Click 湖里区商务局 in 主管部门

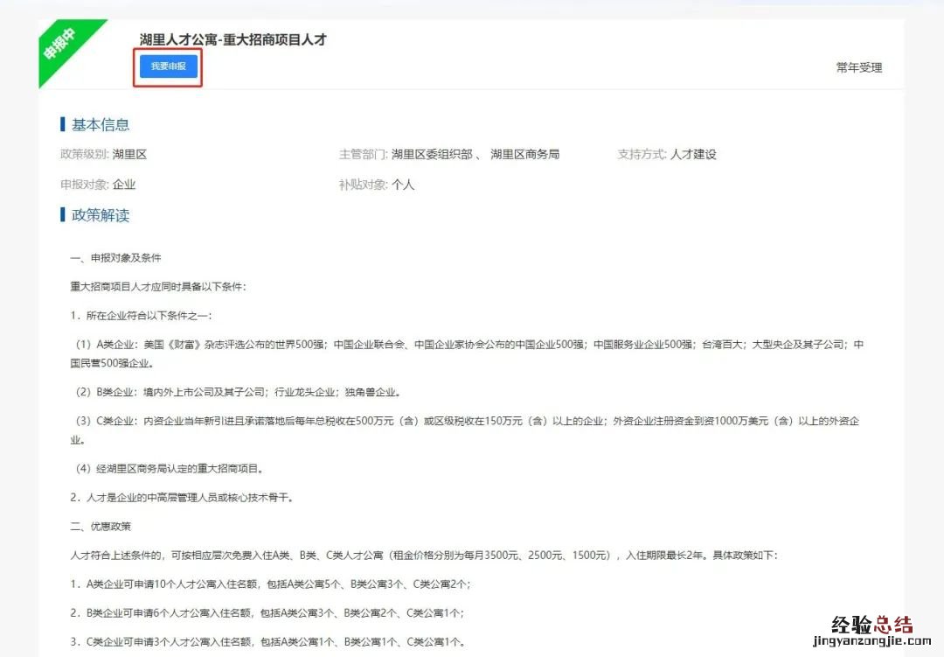(x=524, y=155)
